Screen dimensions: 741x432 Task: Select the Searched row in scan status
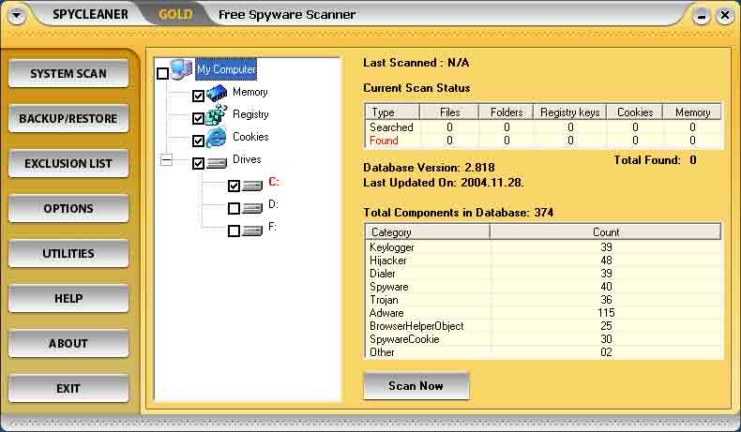pos(543,127)
